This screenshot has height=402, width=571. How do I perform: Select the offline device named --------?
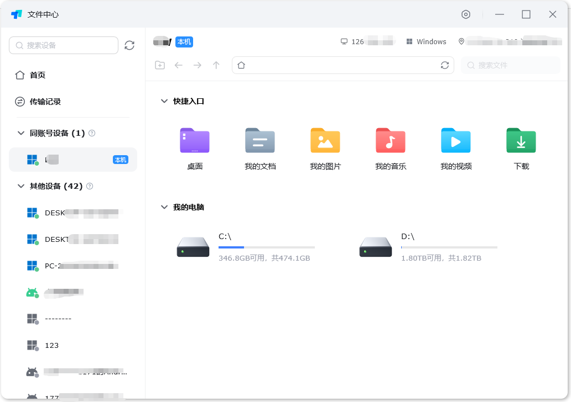[73, 319]
